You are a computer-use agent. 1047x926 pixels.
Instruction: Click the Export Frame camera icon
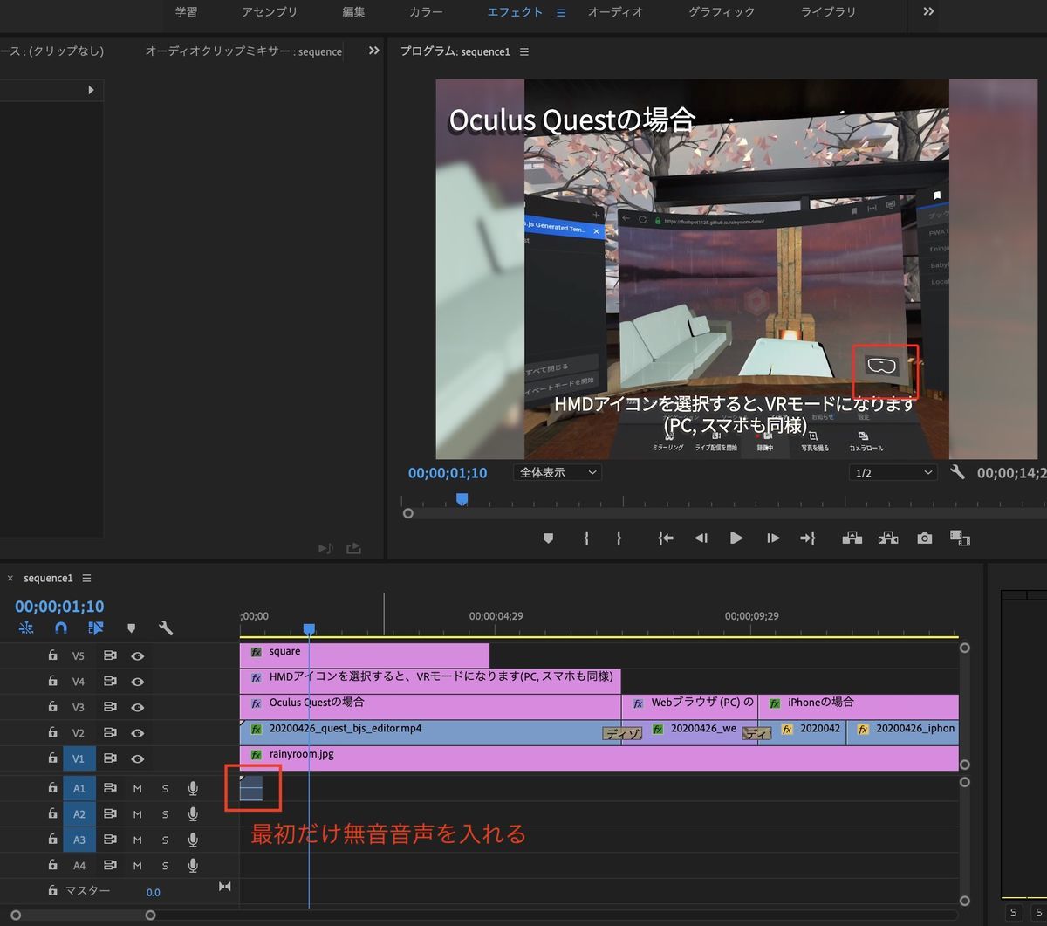click(924, 538)
